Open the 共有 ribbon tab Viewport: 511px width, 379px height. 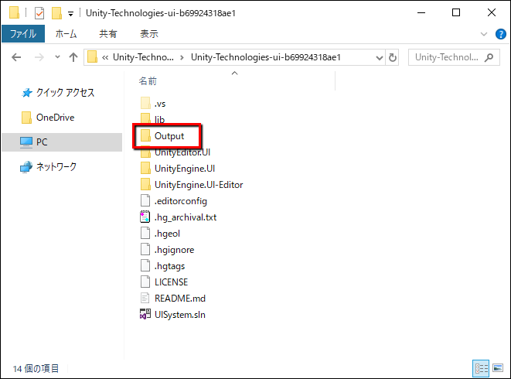point(108,34)
